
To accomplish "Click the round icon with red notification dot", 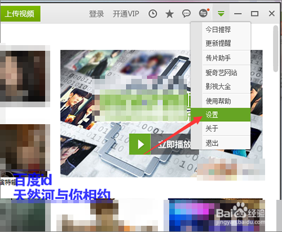I will pyautogui.click(x=204, y=13).
